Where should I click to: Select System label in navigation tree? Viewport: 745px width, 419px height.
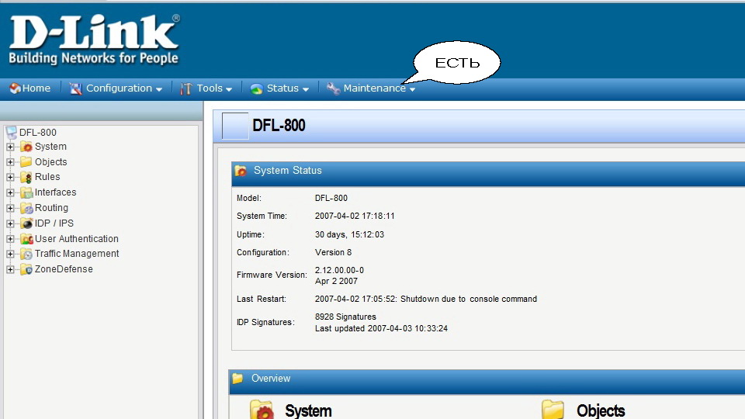click(50, 147)
